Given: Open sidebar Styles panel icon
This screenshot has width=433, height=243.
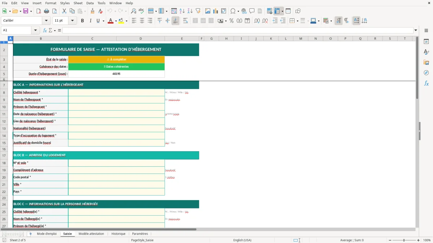Looking at the screenshot, I should pos(426,52).
